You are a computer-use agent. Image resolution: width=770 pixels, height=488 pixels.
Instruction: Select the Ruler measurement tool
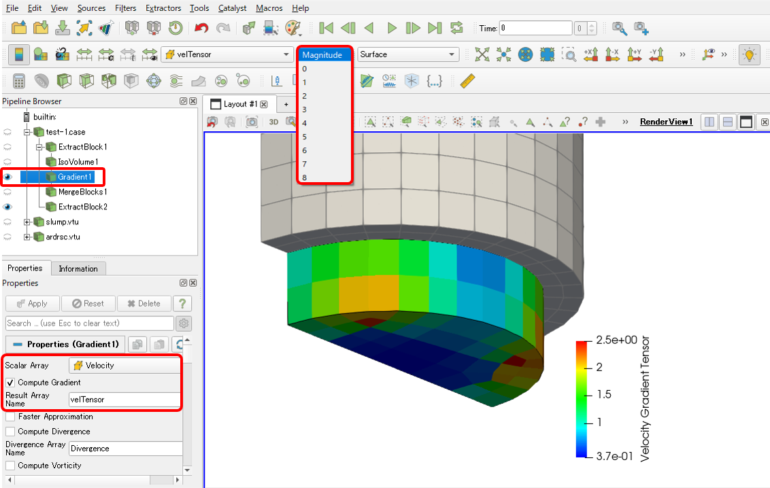pyautogui.click(x=467, y=81)
